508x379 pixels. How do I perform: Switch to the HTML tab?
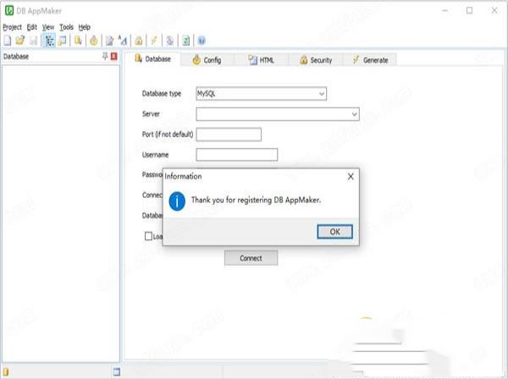click(x=261, y=60)
